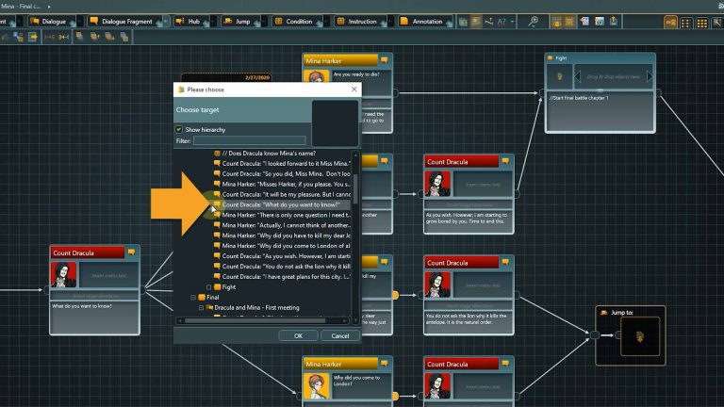
Task: Select "// Does Dracula know Mina's name?" row
Action: tap(264, 154)
